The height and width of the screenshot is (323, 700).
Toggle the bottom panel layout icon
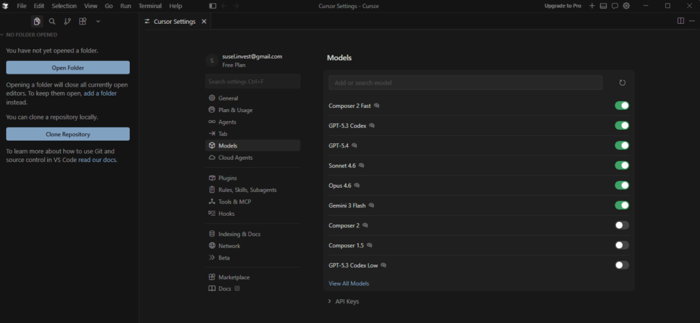coord(604,6)
